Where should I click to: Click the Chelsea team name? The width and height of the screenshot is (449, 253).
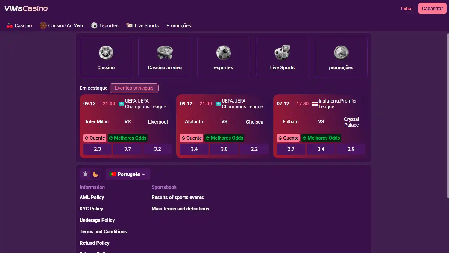pos(255,122)
